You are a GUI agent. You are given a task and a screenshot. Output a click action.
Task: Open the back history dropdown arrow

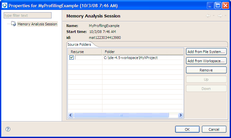[x=213, y=16]
